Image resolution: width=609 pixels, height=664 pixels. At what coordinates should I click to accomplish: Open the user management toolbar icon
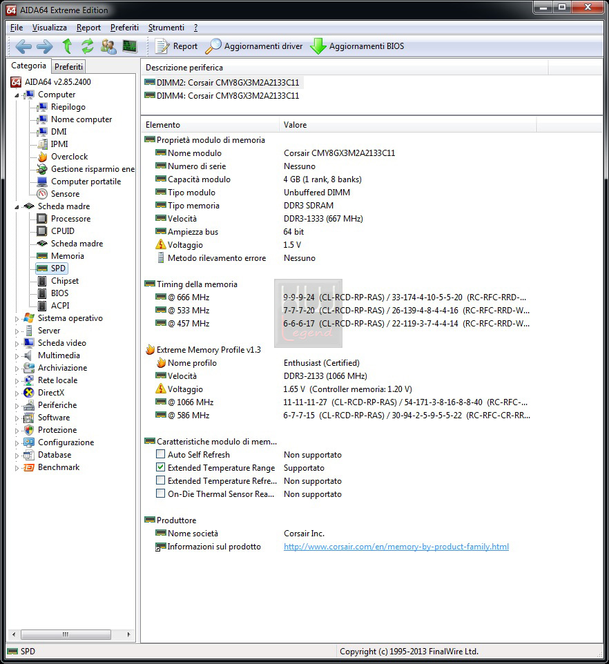[x=108, y=46]
